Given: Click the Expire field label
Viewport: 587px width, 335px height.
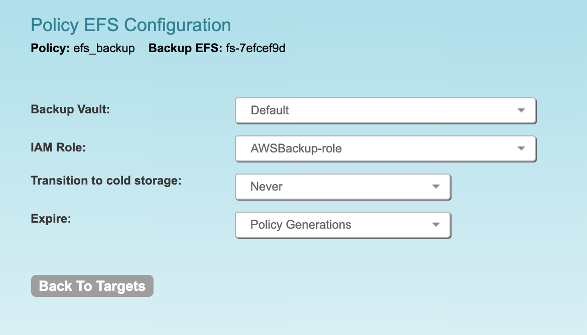Looking at the screenshot, I should [51, 219].
